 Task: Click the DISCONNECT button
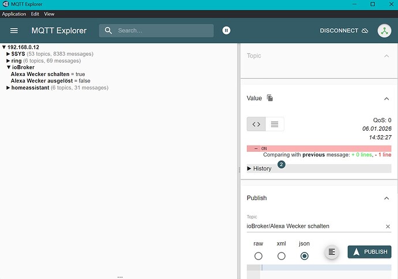pyautogui.click(x=344, y=30)
